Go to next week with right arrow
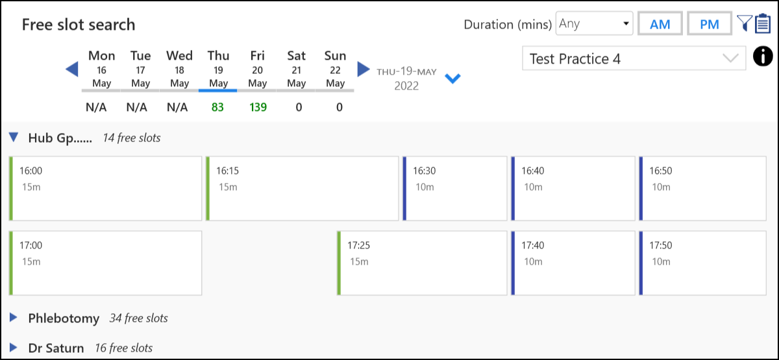This screenshot has height=360, width=779. point(364,68)
